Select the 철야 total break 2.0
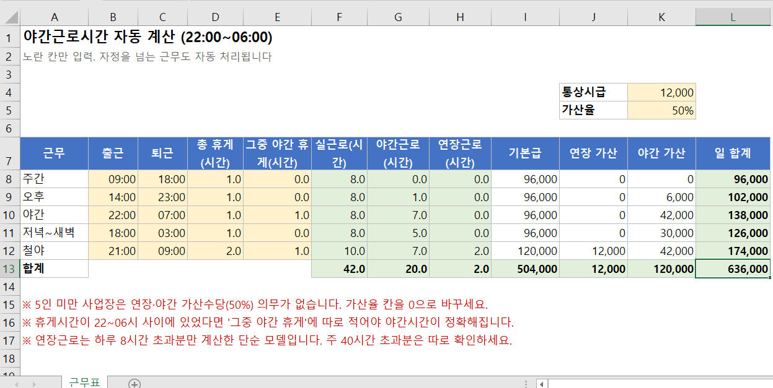Screen dimensions: 773x388 click(x=215, y=251)
